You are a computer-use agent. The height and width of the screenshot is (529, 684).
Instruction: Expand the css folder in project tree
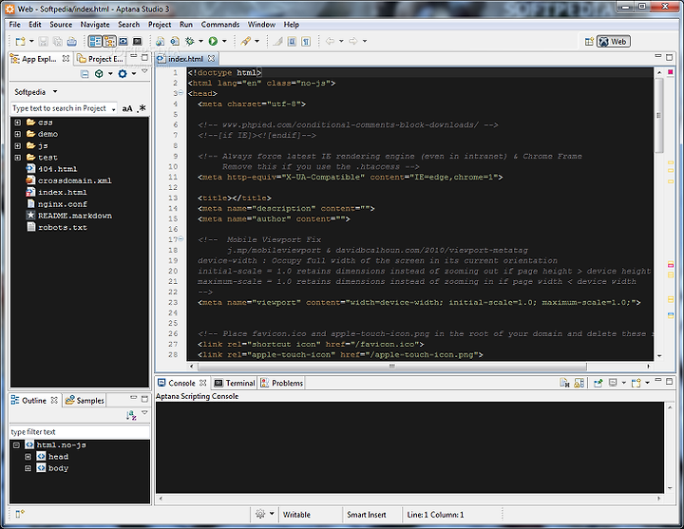click(17, 123)
